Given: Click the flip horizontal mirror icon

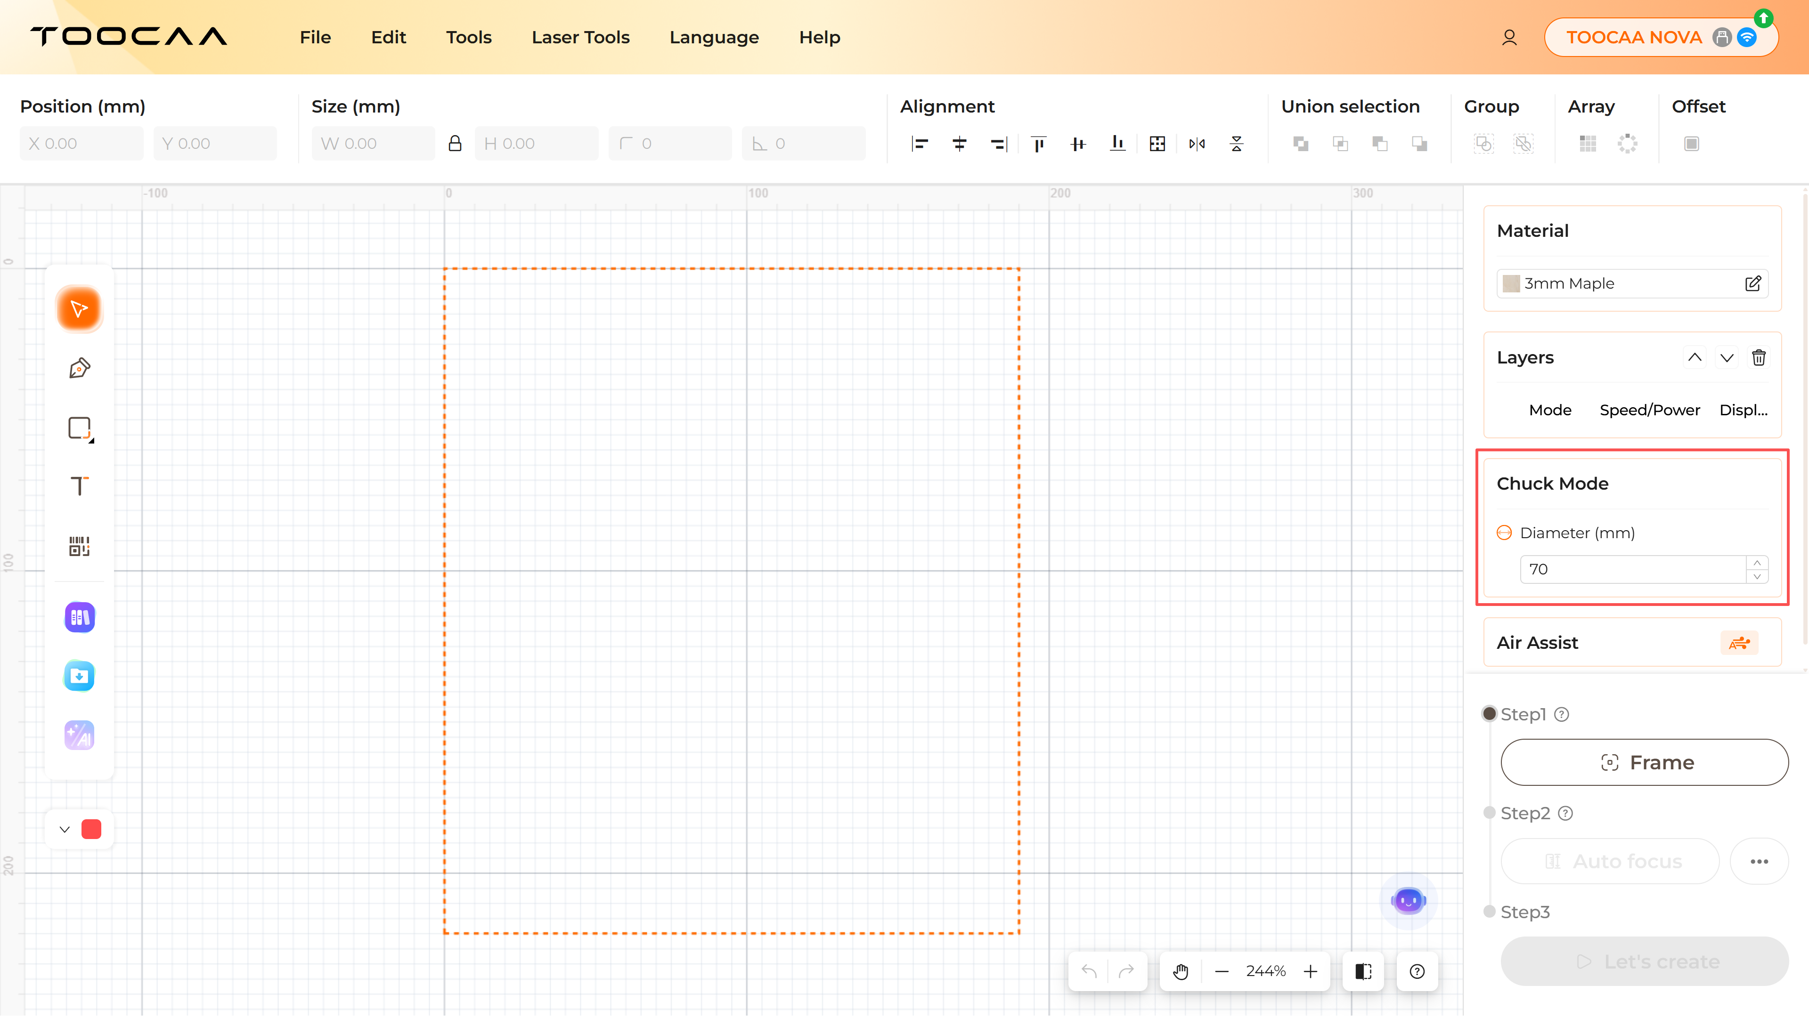Looking at the screenshot, I should tap(1197, 144).
